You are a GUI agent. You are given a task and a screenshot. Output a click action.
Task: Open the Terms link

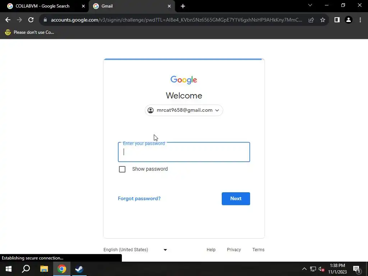click(258, 250)
